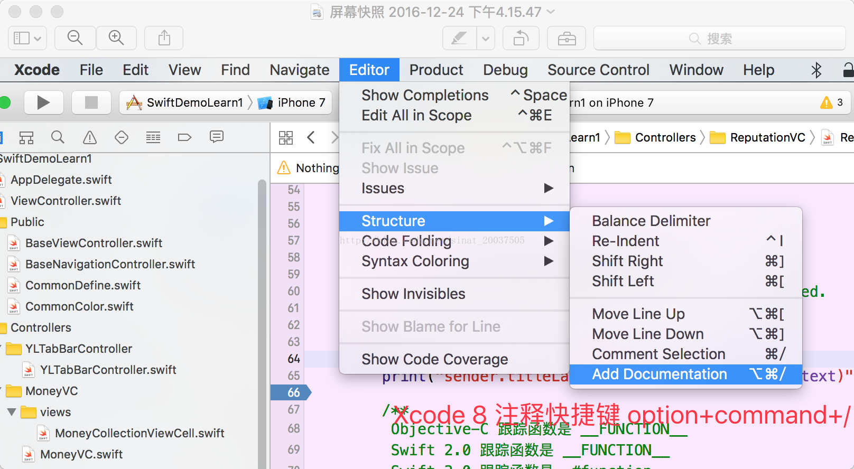
Task: Choose Edit All in Scope
Action: pyautogui.click(x=454, y=115)
